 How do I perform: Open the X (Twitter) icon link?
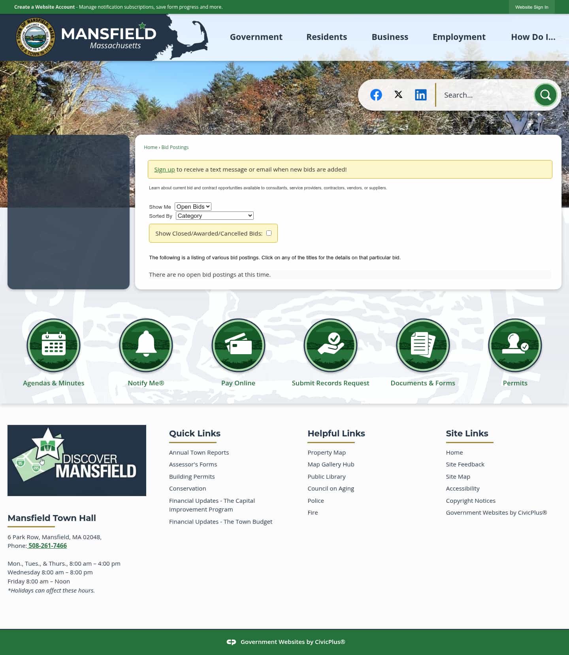point(398,94)
